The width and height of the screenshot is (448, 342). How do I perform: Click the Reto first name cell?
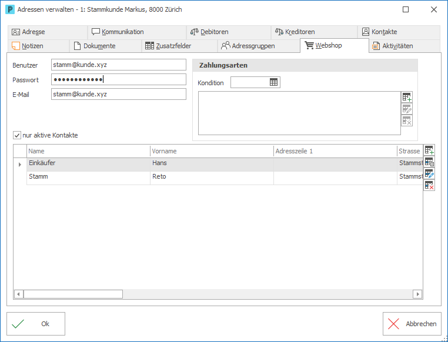pos(212,178)
